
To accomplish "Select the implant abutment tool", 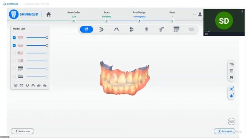I will [x=146, y=29].
